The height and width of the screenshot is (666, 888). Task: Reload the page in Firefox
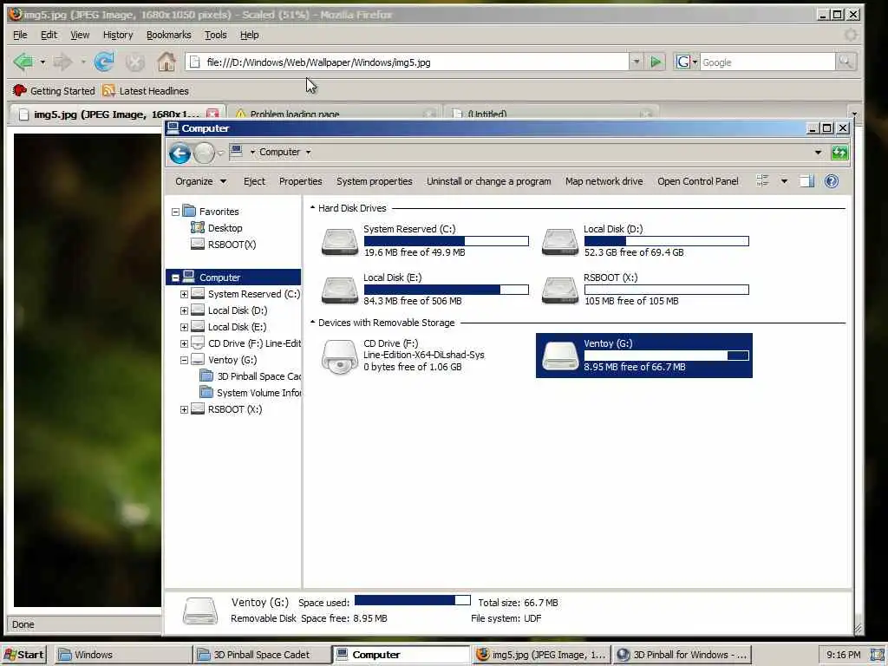point(104,62)
